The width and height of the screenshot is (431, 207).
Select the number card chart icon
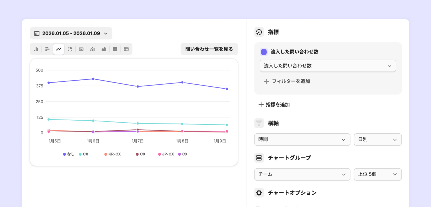click(81, 49)
